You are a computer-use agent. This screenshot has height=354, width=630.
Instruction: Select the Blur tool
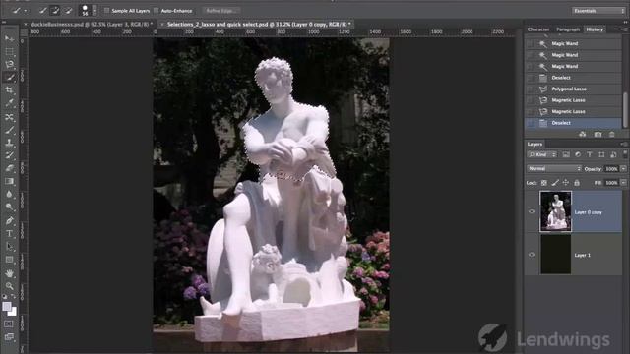coord(9,194)
